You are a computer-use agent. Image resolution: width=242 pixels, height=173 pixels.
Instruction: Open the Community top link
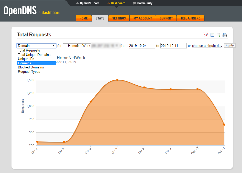142,3
